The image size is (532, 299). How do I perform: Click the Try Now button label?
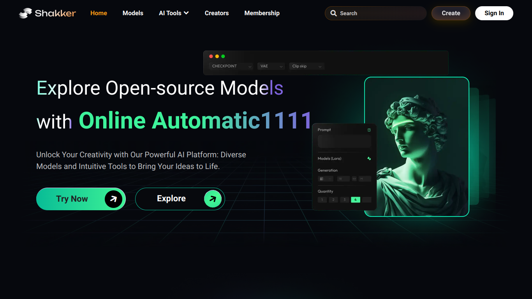tap(72, 199)
